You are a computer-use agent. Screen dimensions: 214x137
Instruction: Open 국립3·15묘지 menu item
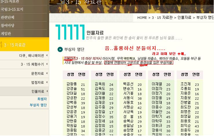12,9
